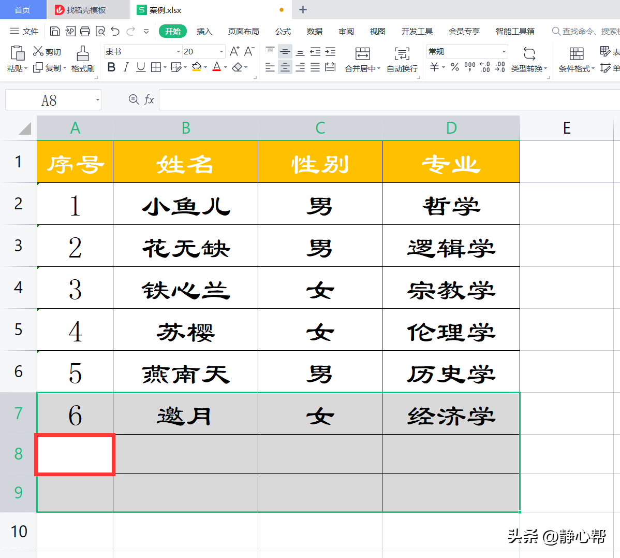This screenshot has width=620, height=558.
Task: Redo the last undone action
Action: (130, 31)
